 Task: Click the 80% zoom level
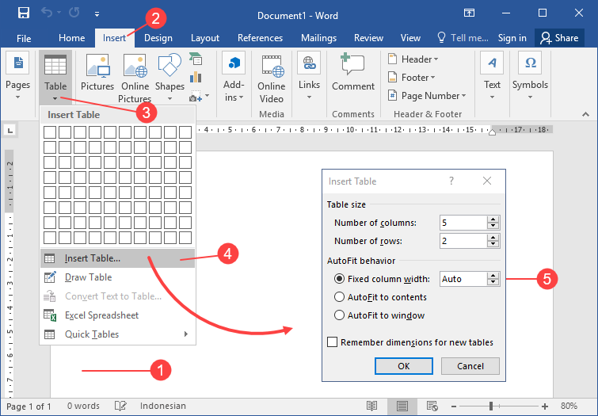569,406
